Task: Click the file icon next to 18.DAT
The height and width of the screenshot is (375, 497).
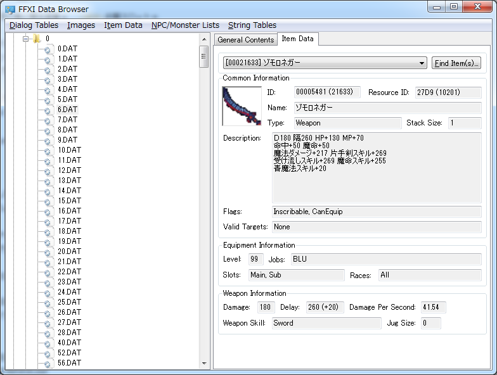Action: 48,232
